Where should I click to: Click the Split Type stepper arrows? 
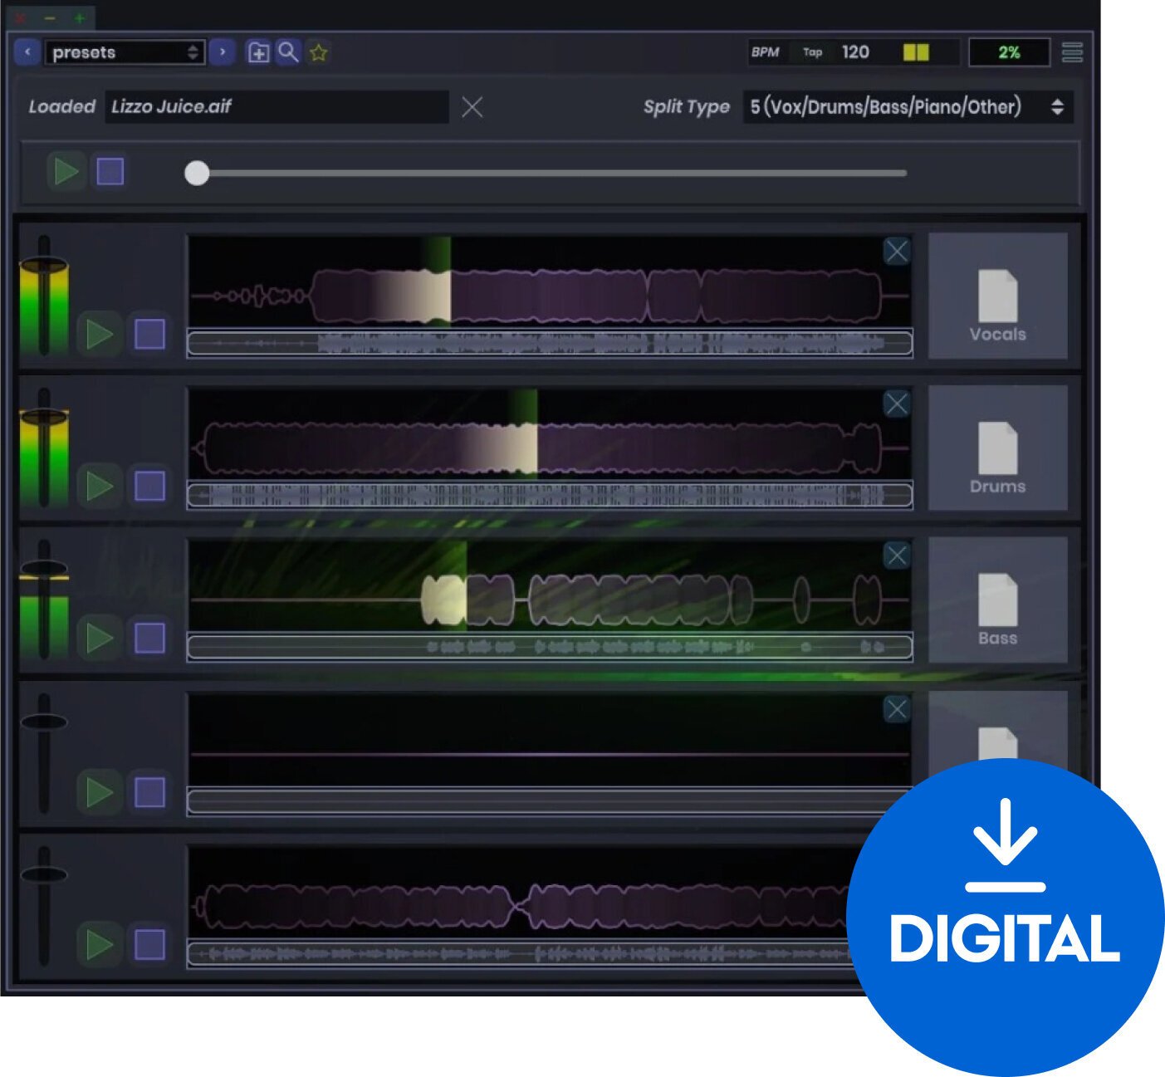[1057, 106]
